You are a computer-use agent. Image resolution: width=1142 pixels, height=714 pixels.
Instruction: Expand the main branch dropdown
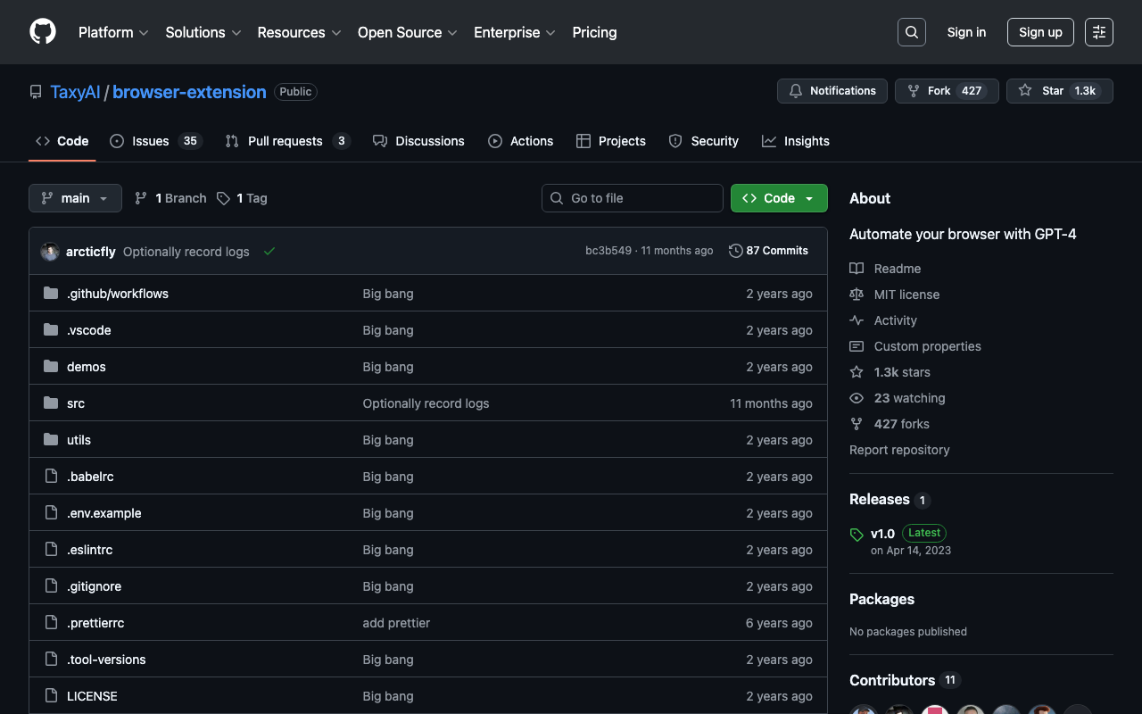point(75,198)
